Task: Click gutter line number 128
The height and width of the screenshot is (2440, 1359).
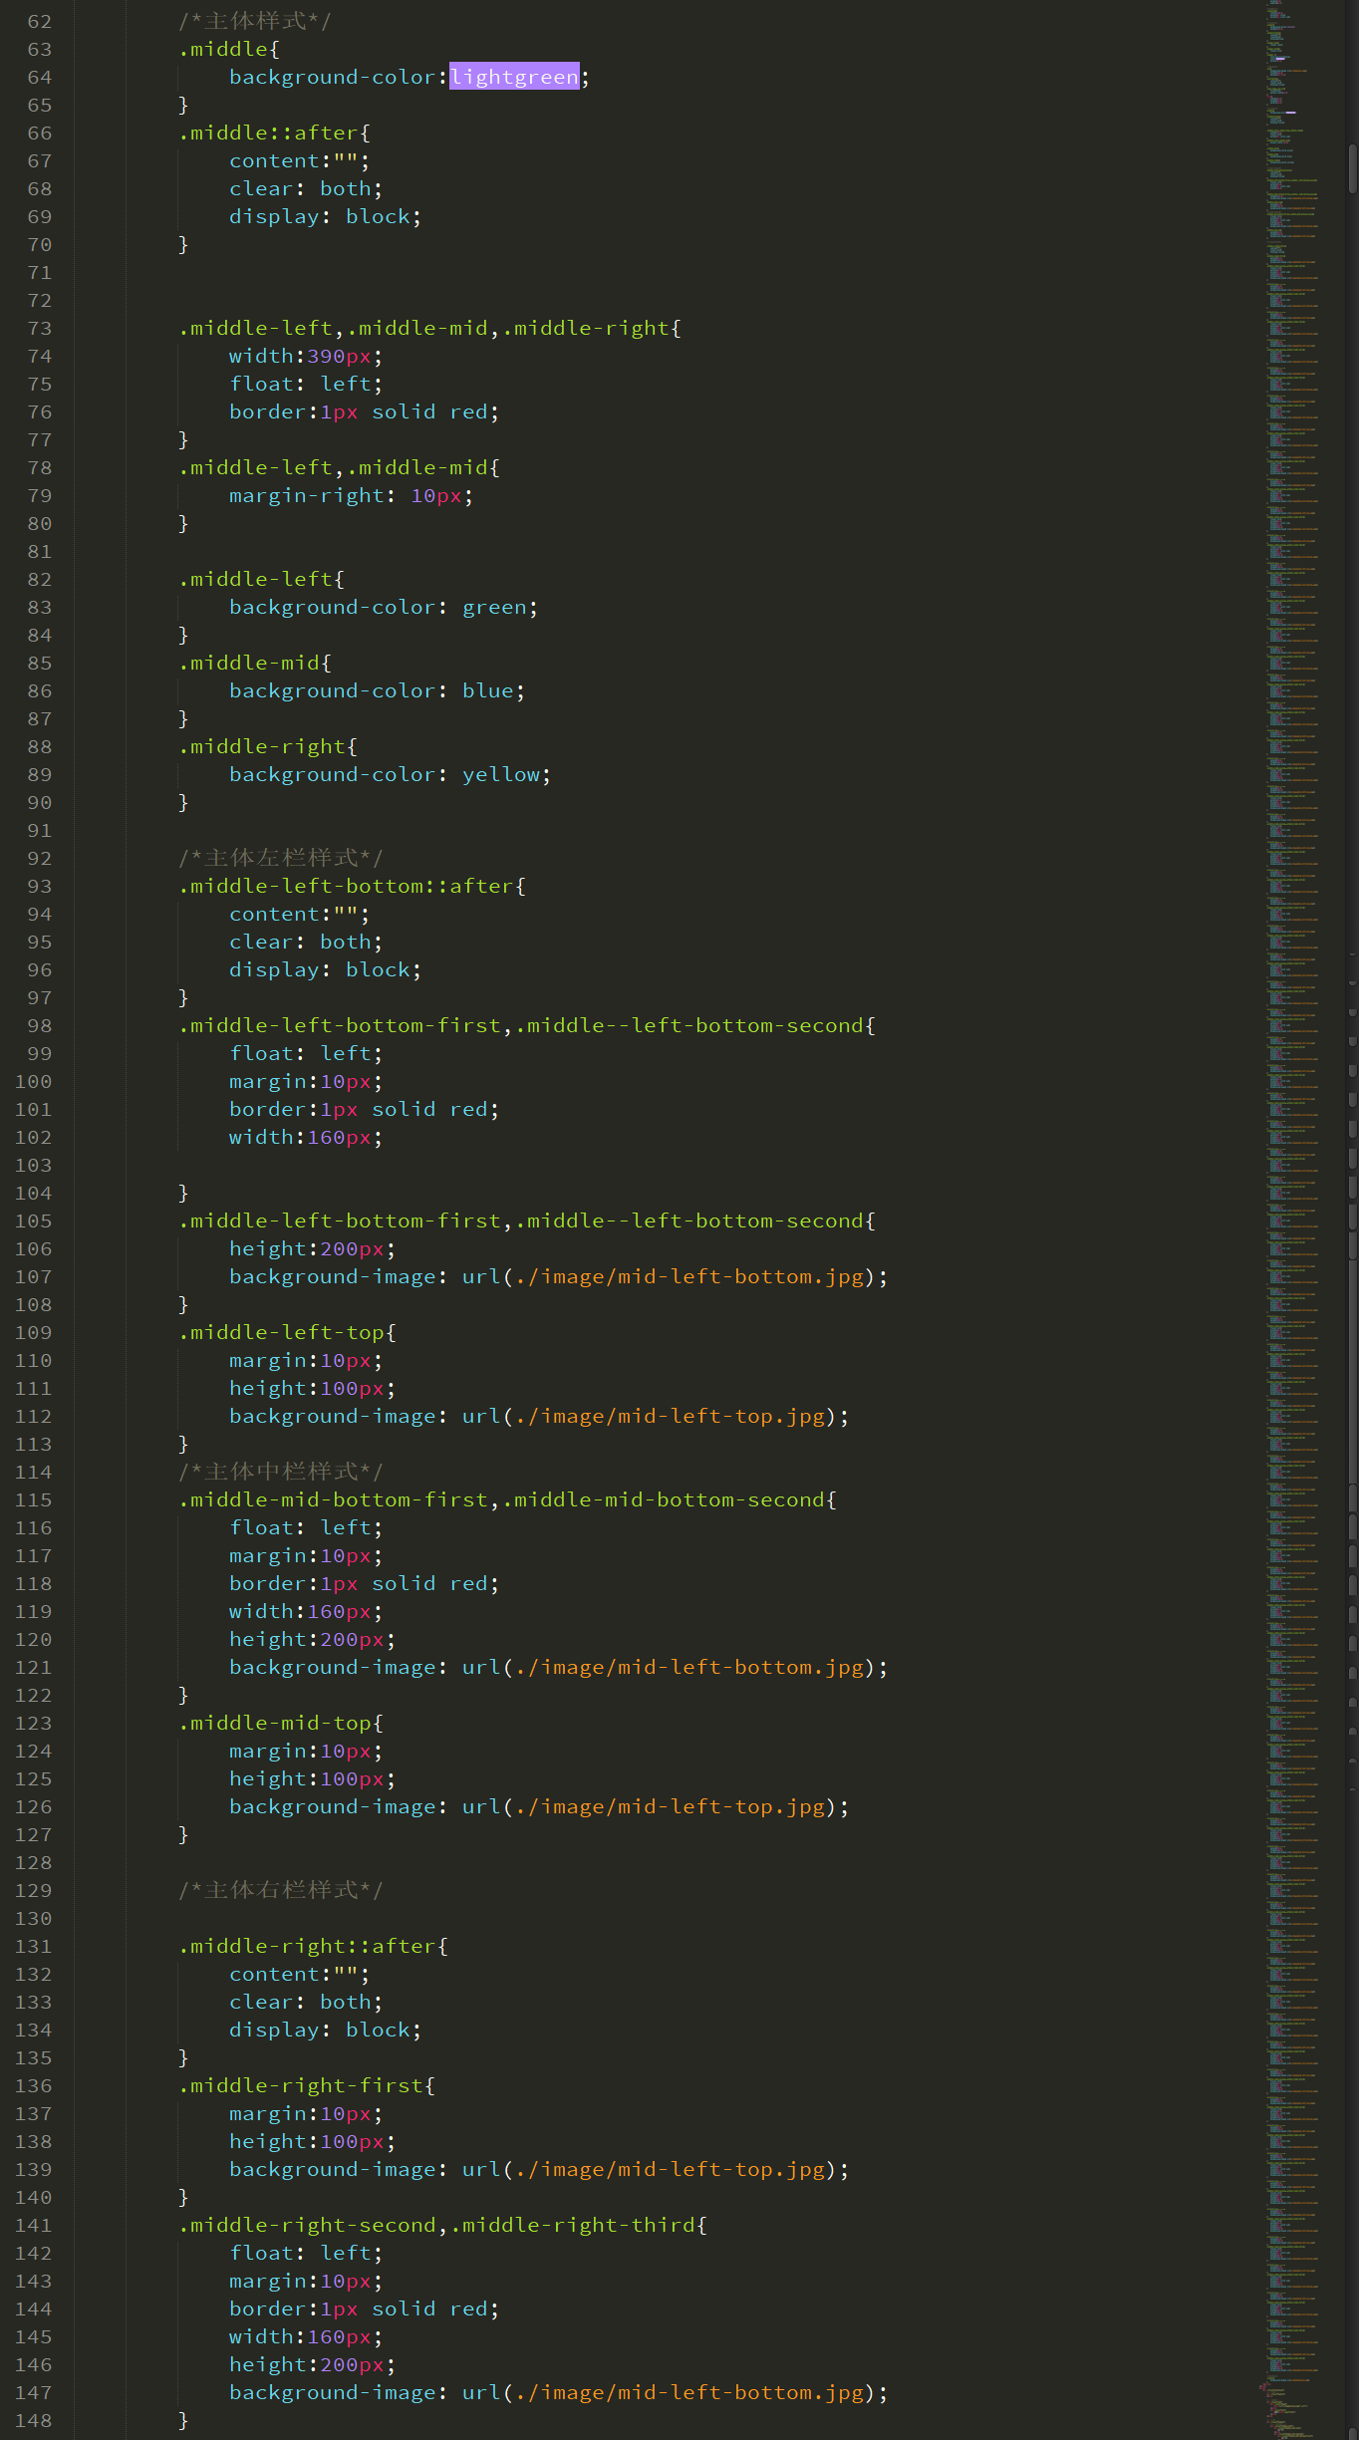Action: [x=33, y=1862]
